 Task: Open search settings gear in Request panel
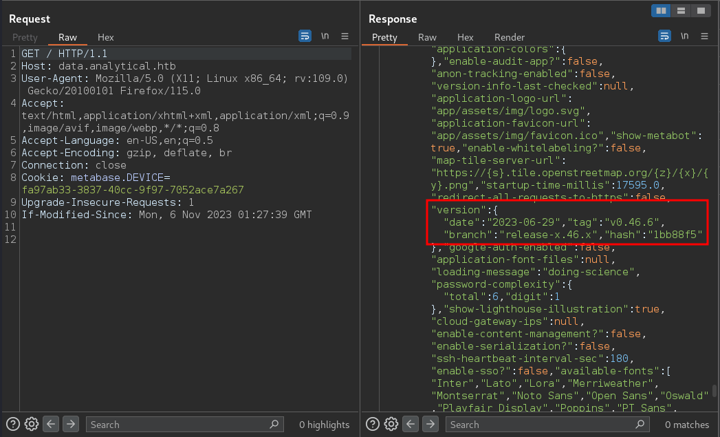pos(31,424)
